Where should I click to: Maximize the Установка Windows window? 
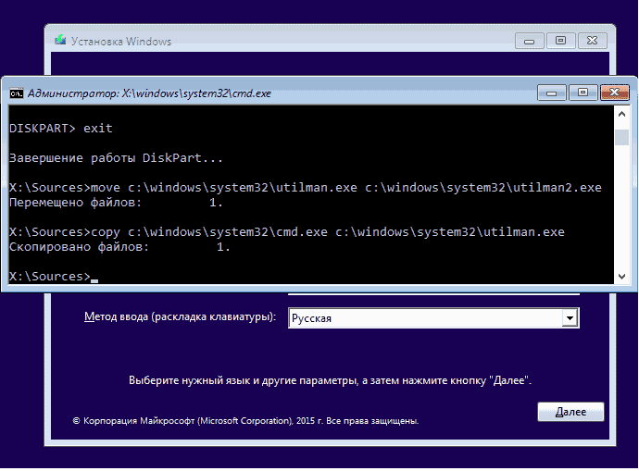tap(561, 41)
